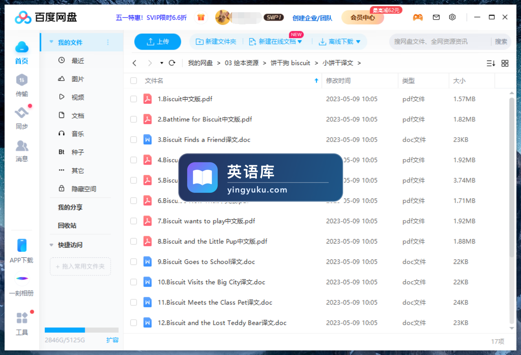
Task: Open 回收站 recycle bin
Action: pos(67,225)
